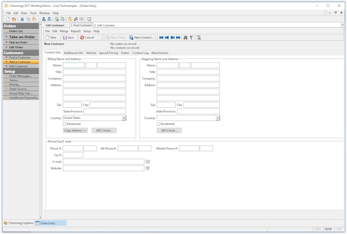Click the yellow note icon at toolbar end
347x234 pixels.
pyautogui.click(x=89, y=19)
